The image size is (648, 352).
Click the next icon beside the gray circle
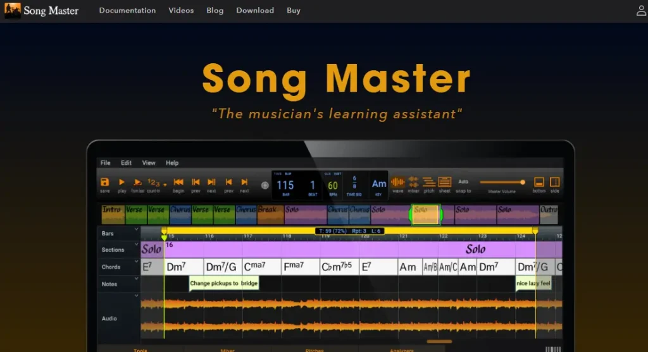coord(244,182)
